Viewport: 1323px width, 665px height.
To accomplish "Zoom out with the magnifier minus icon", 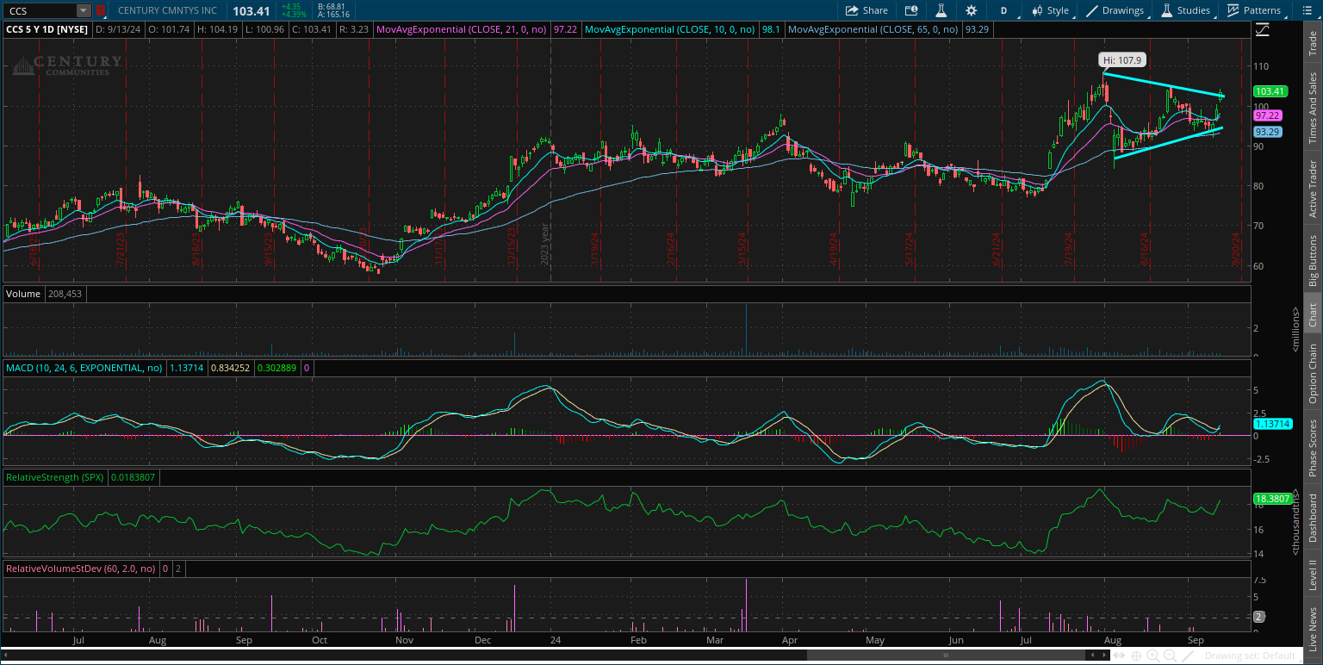I will point(1169,656).
